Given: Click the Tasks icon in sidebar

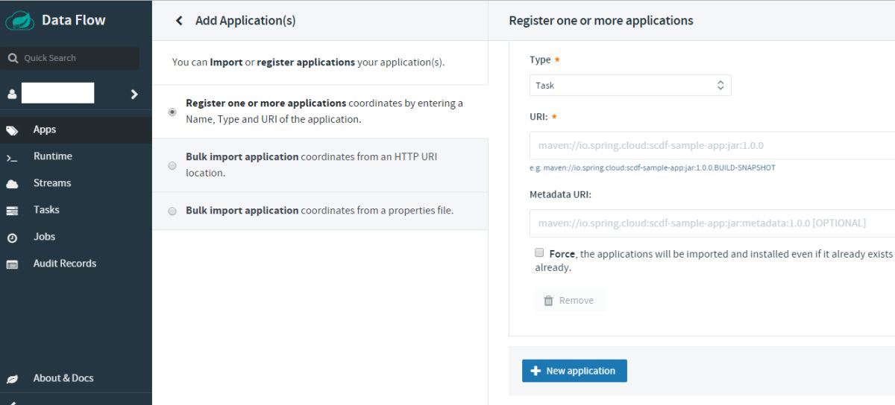Looking at the screenshot, I should (x=12, y=211).
